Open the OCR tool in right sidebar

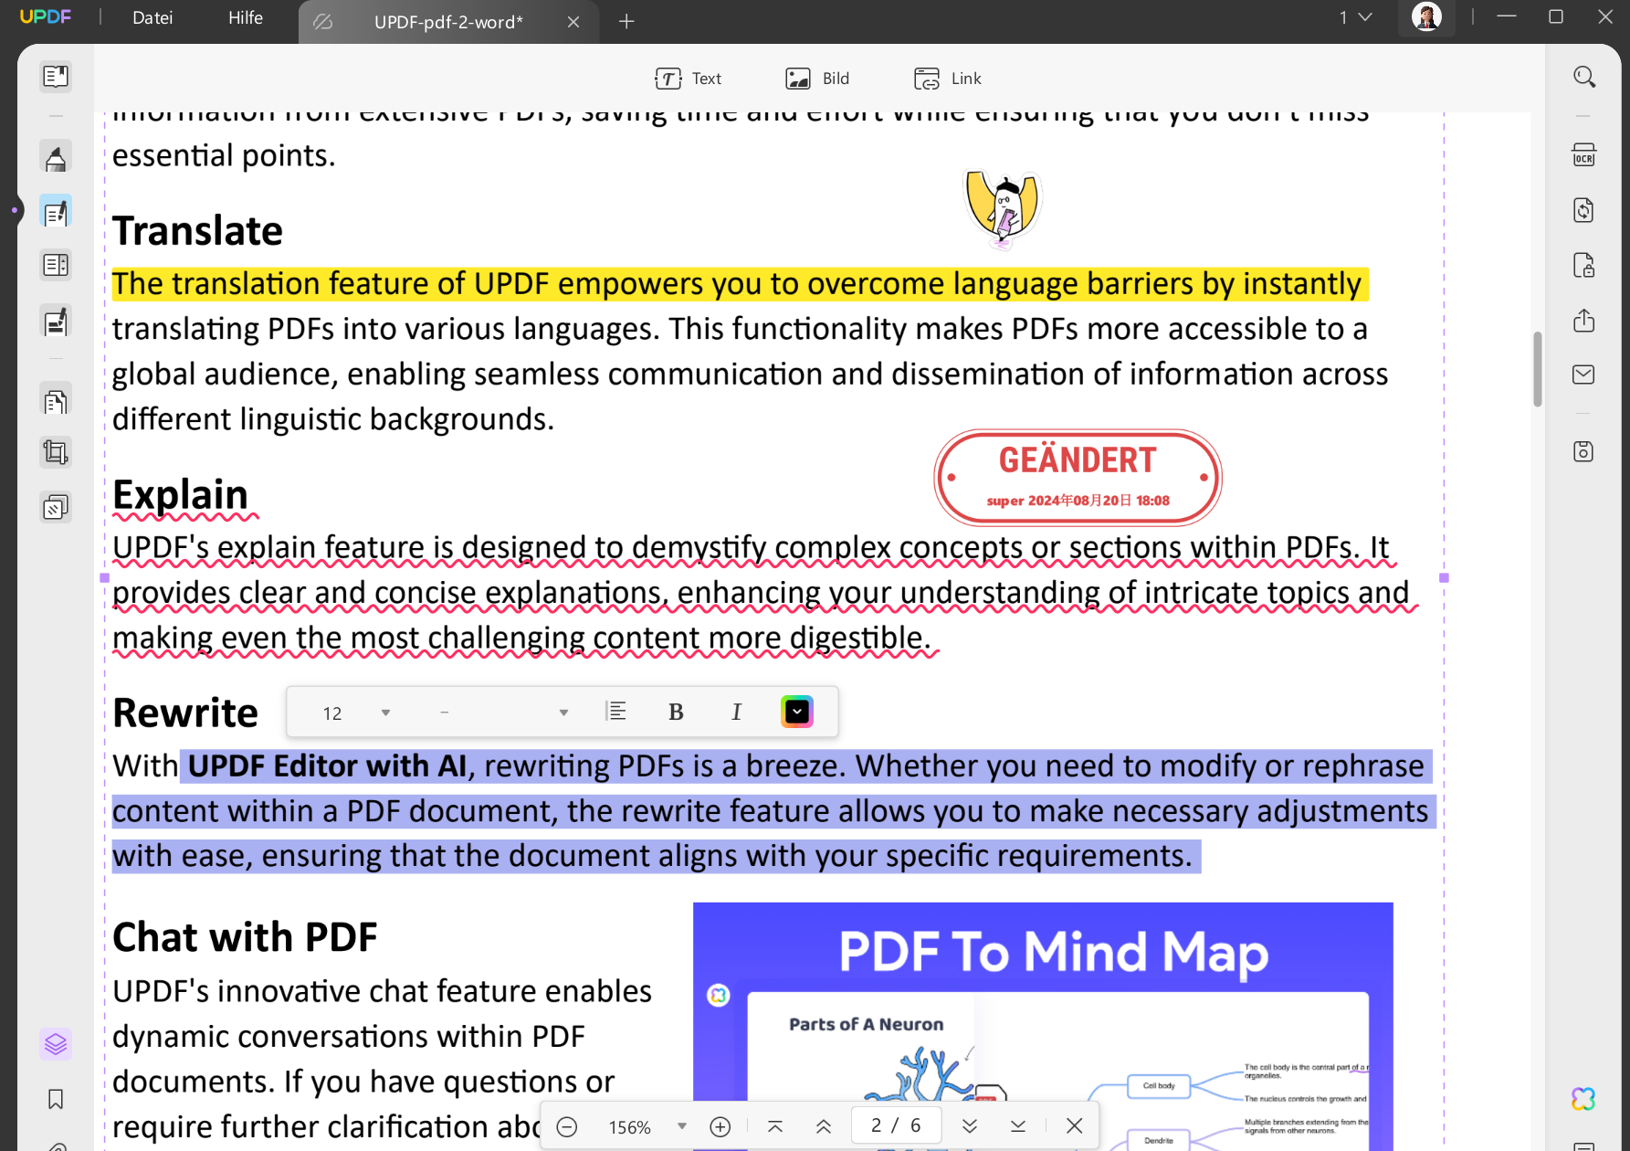click(1583, 155)
